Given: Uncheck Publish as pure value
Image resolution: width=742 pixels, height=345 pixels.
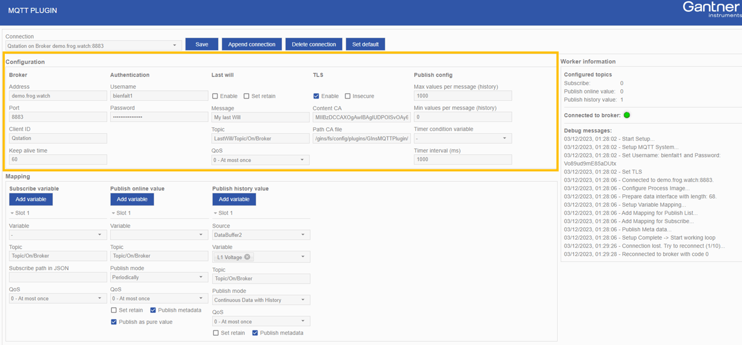Looking at the screenshot, I should [114, 322].
